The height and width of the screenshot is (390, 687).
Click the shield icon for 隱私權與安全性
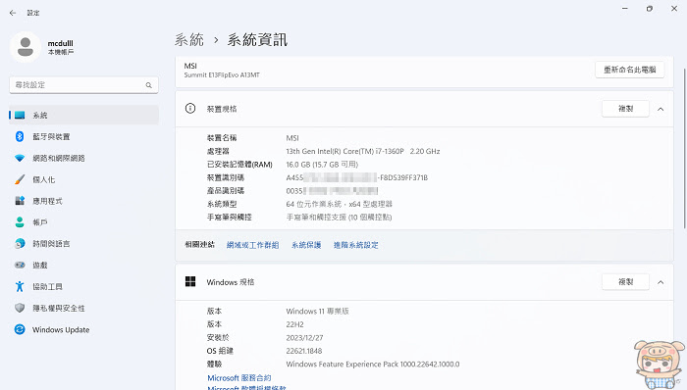point(20,308)
